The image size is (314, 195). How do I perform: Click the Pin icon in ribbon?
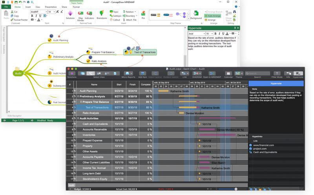coord(143,15)
